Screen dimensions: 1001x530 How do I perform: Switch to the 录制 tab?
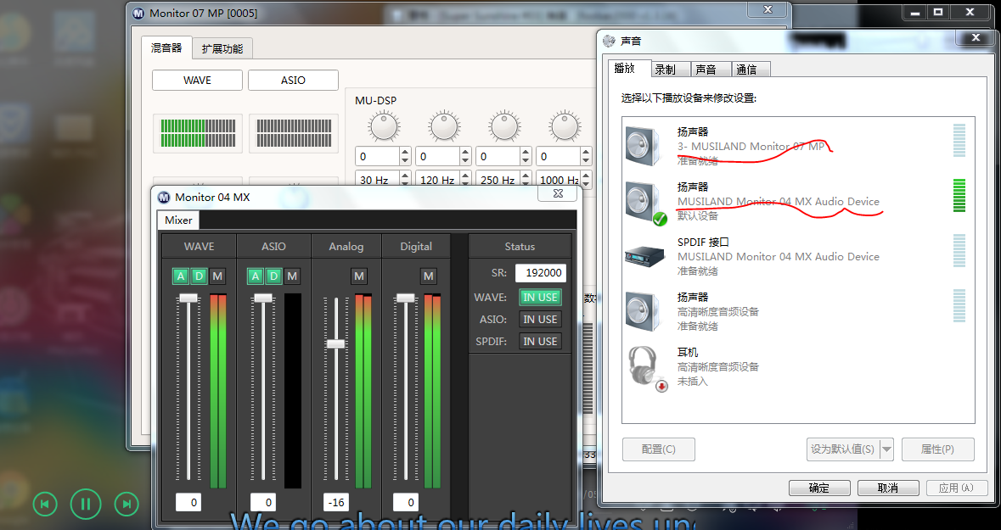point(666,70)
